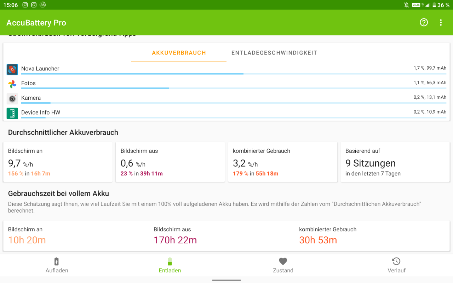Tap the Device Info HW icon
The width and height of the screenshot is (453, 283).
[12, 113]
